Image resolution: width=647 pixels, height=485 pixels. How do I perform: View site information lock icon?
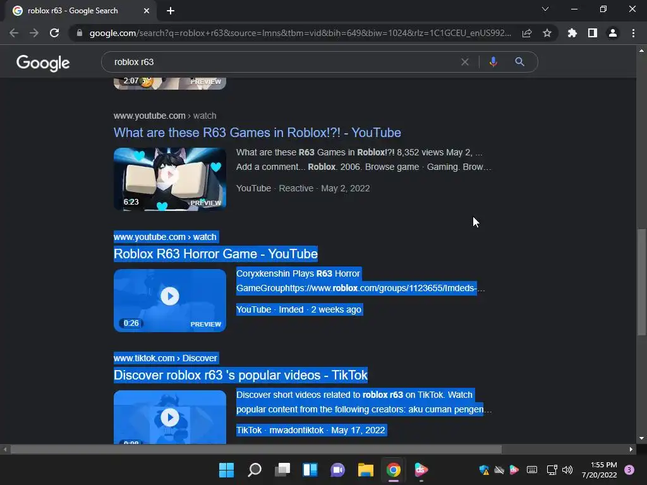click(x=79, y=33)
